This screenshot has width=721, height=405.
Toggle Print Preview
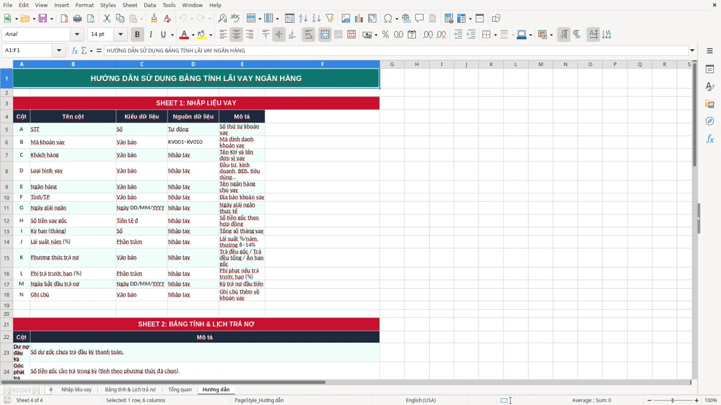click(90, 19)
